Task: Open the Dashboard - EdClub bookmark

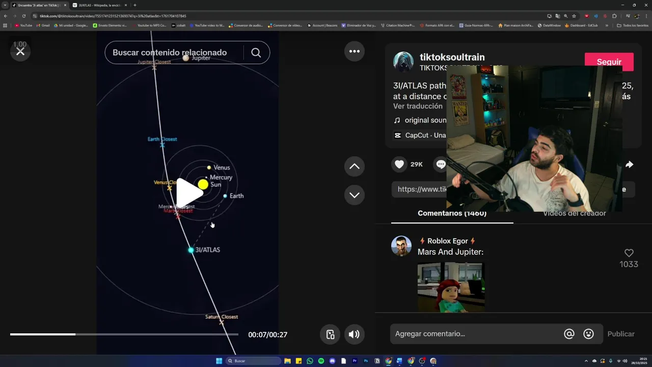Action: tap(582, 25)
